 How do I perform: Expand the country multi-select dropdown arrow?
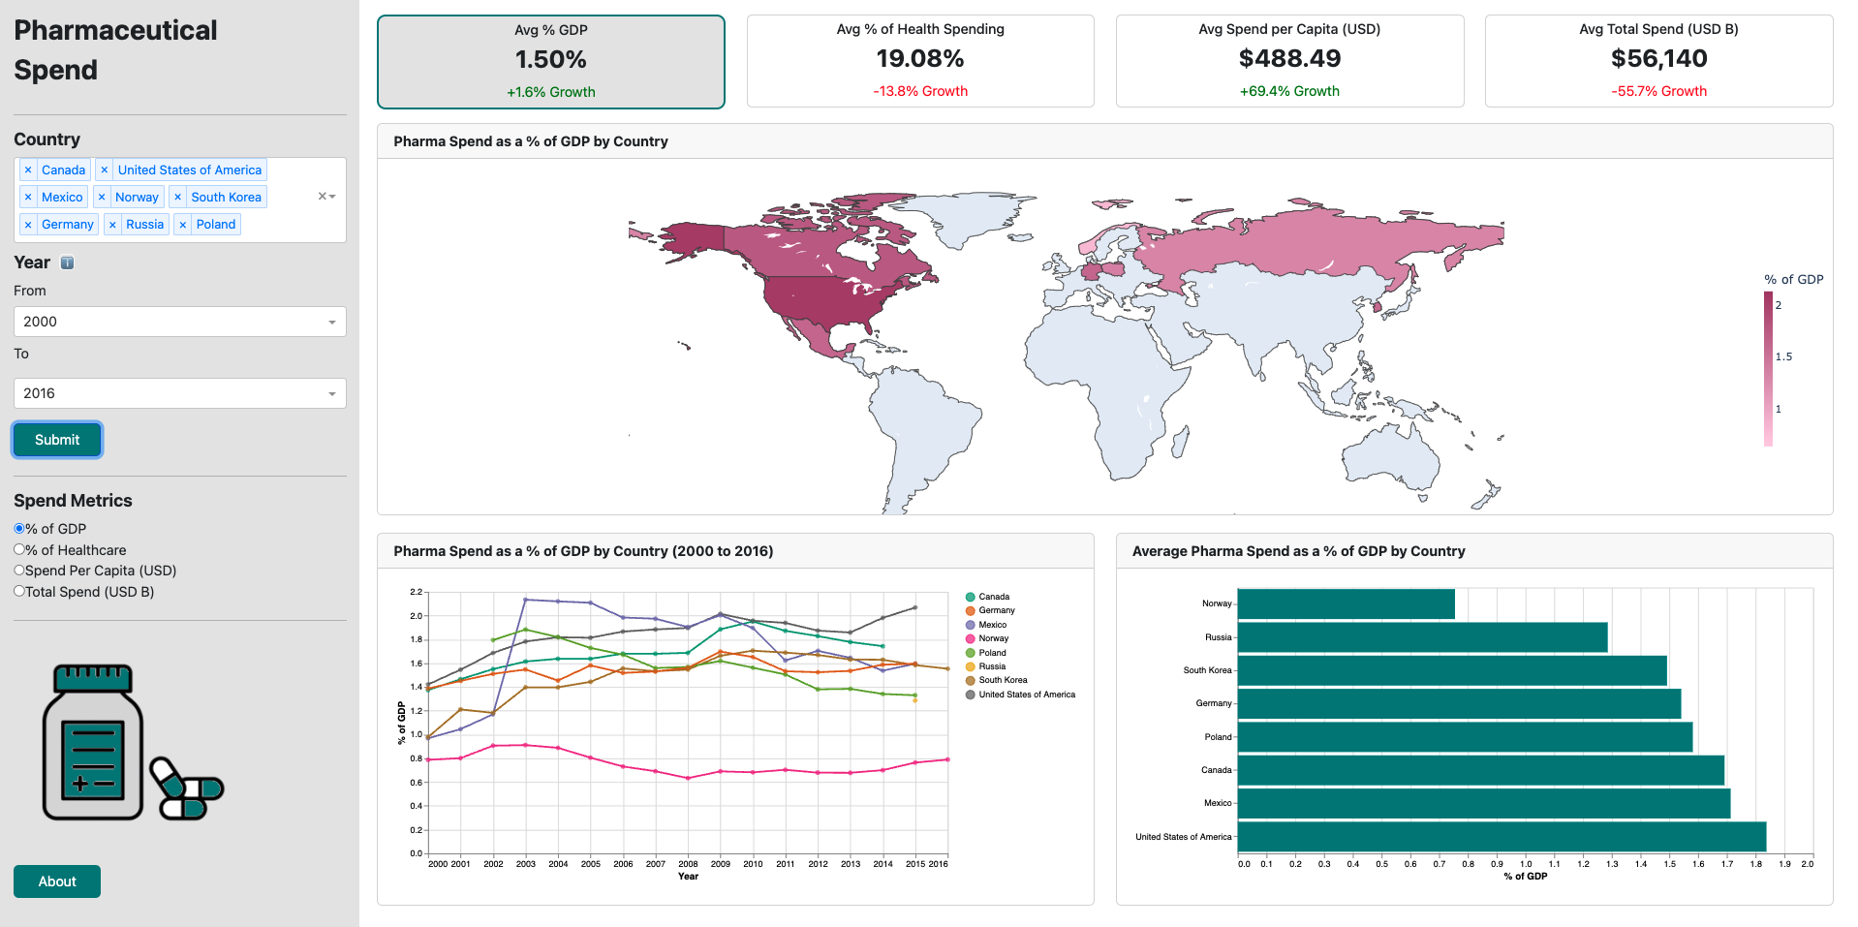click(333, 197)
